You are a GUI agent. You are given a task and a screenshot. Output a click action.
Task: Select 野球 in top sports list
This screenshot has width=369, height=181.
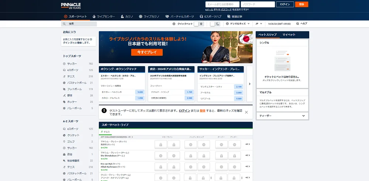pyautogui.click(x=78, y=96)
